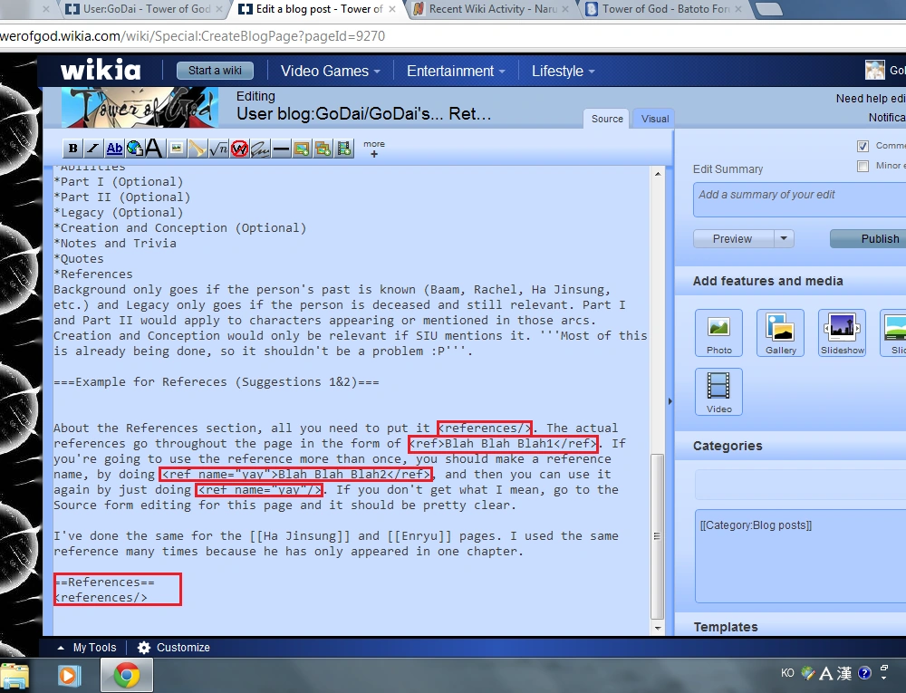Click Gallery in Add features and media

click(x=781, y=332)
